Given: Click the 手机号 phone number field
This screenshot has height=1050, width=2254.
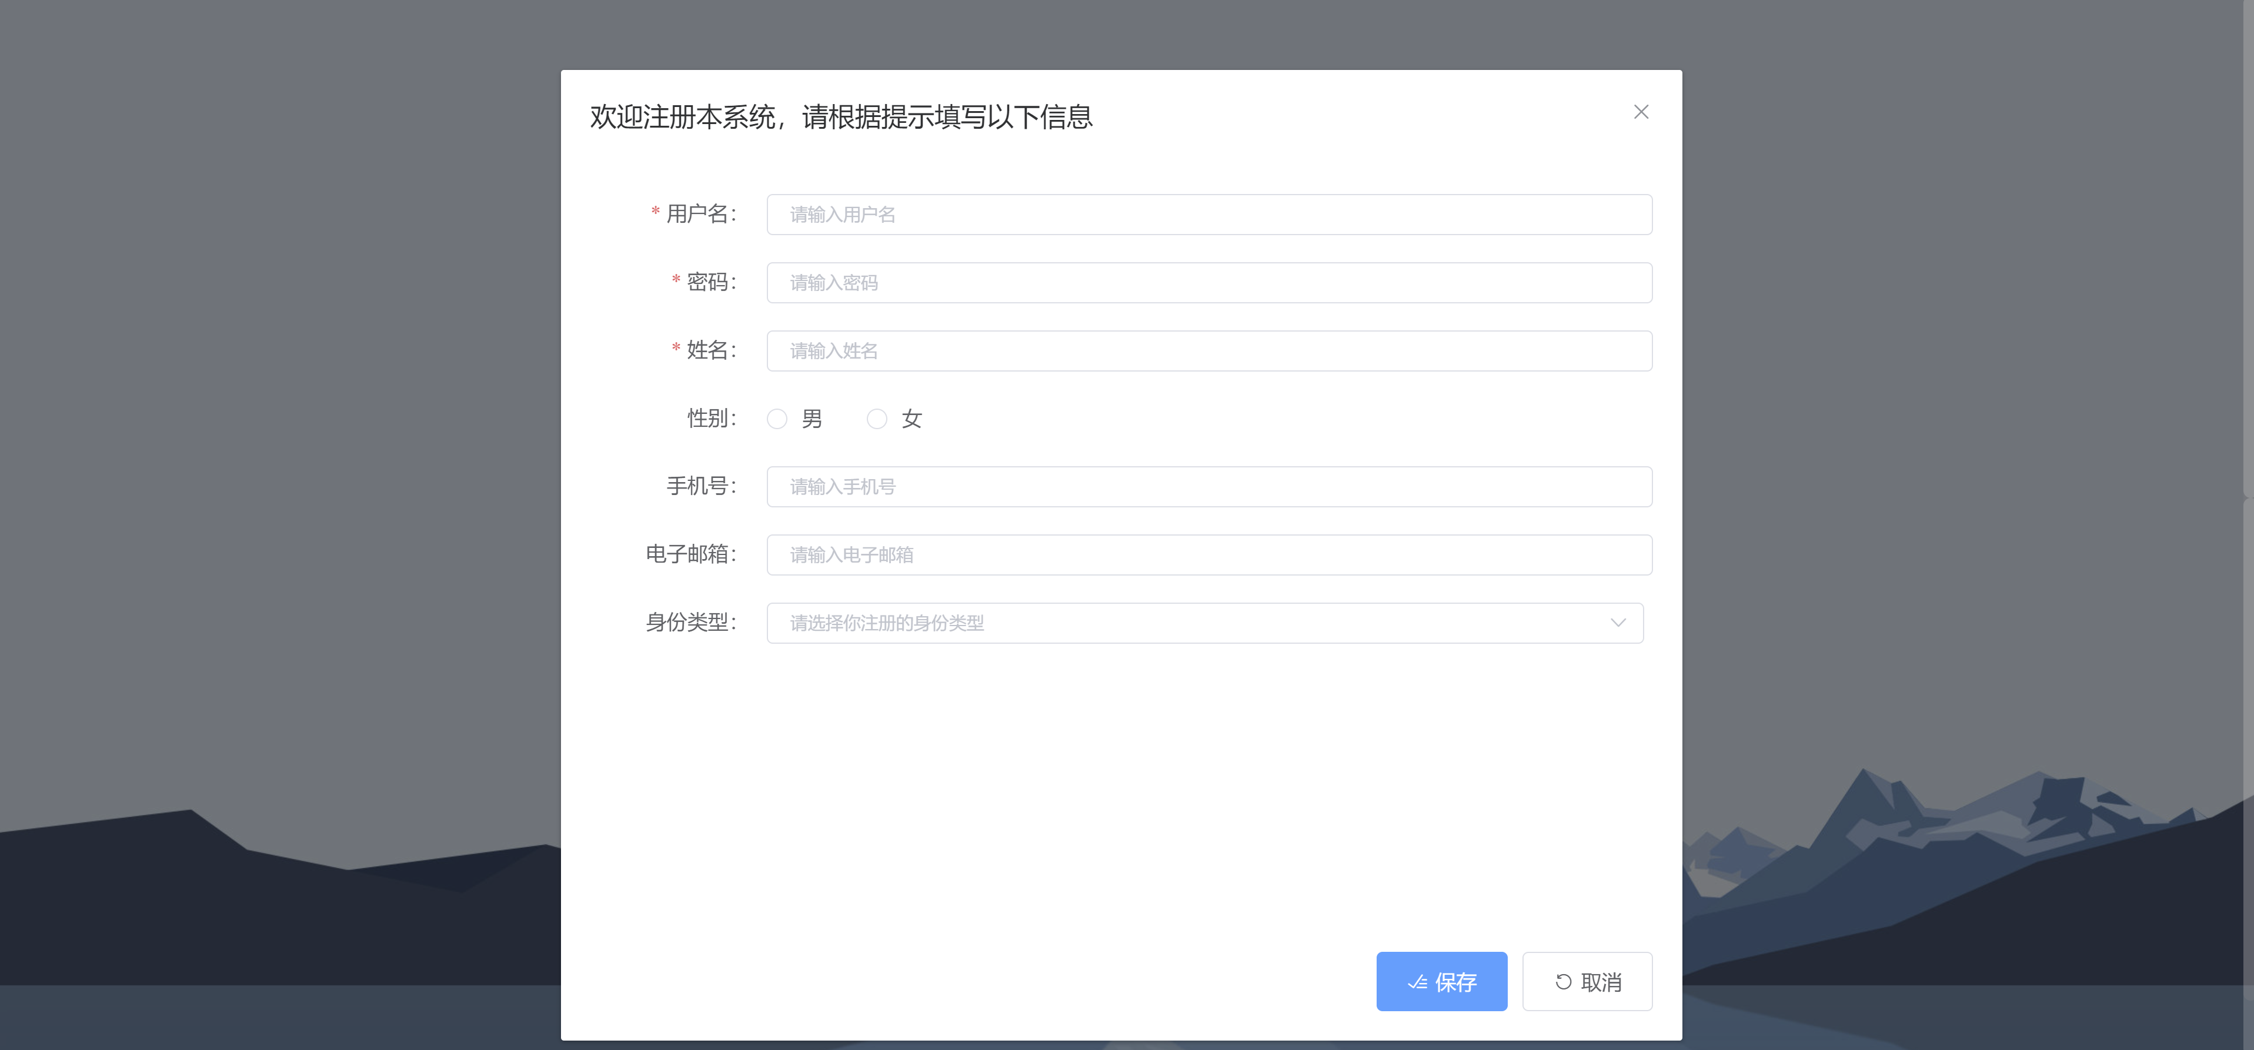Looking at the screenshot, I should (x=1209, y=487).
